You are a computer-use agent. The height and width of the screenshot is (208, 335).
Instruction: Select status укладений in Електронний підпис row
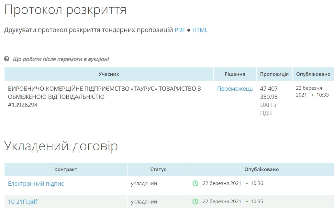click(144, 184)
